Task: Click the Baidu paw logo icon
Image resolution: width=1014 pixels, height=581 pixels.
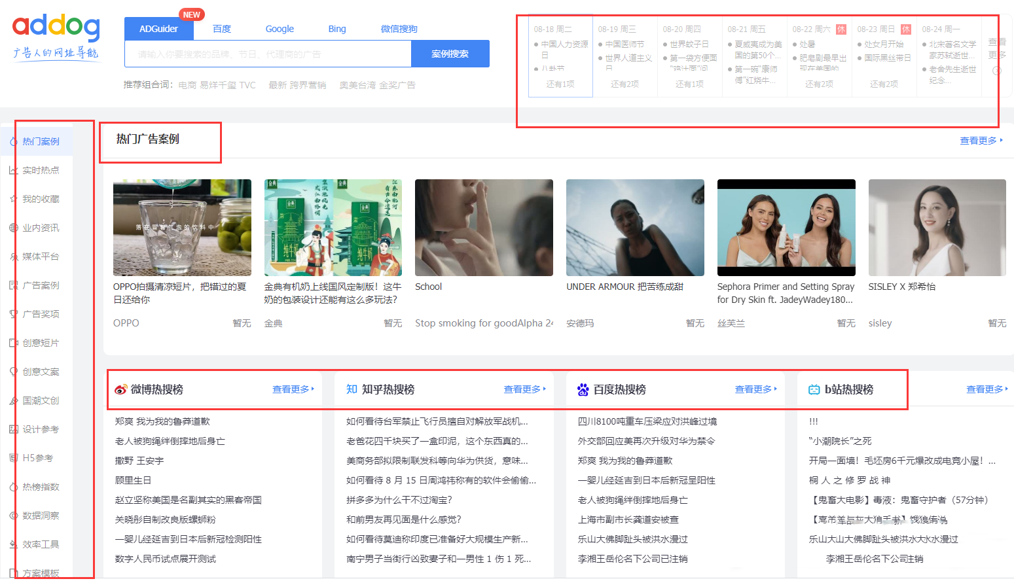Action: (x=583, y=389)
